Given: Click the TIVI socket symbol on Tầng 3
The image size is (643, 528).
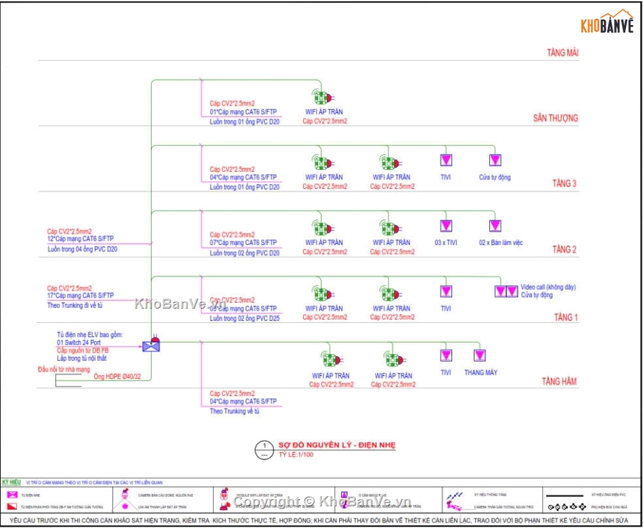Looking at the screenshot, I should coord(446,160).
